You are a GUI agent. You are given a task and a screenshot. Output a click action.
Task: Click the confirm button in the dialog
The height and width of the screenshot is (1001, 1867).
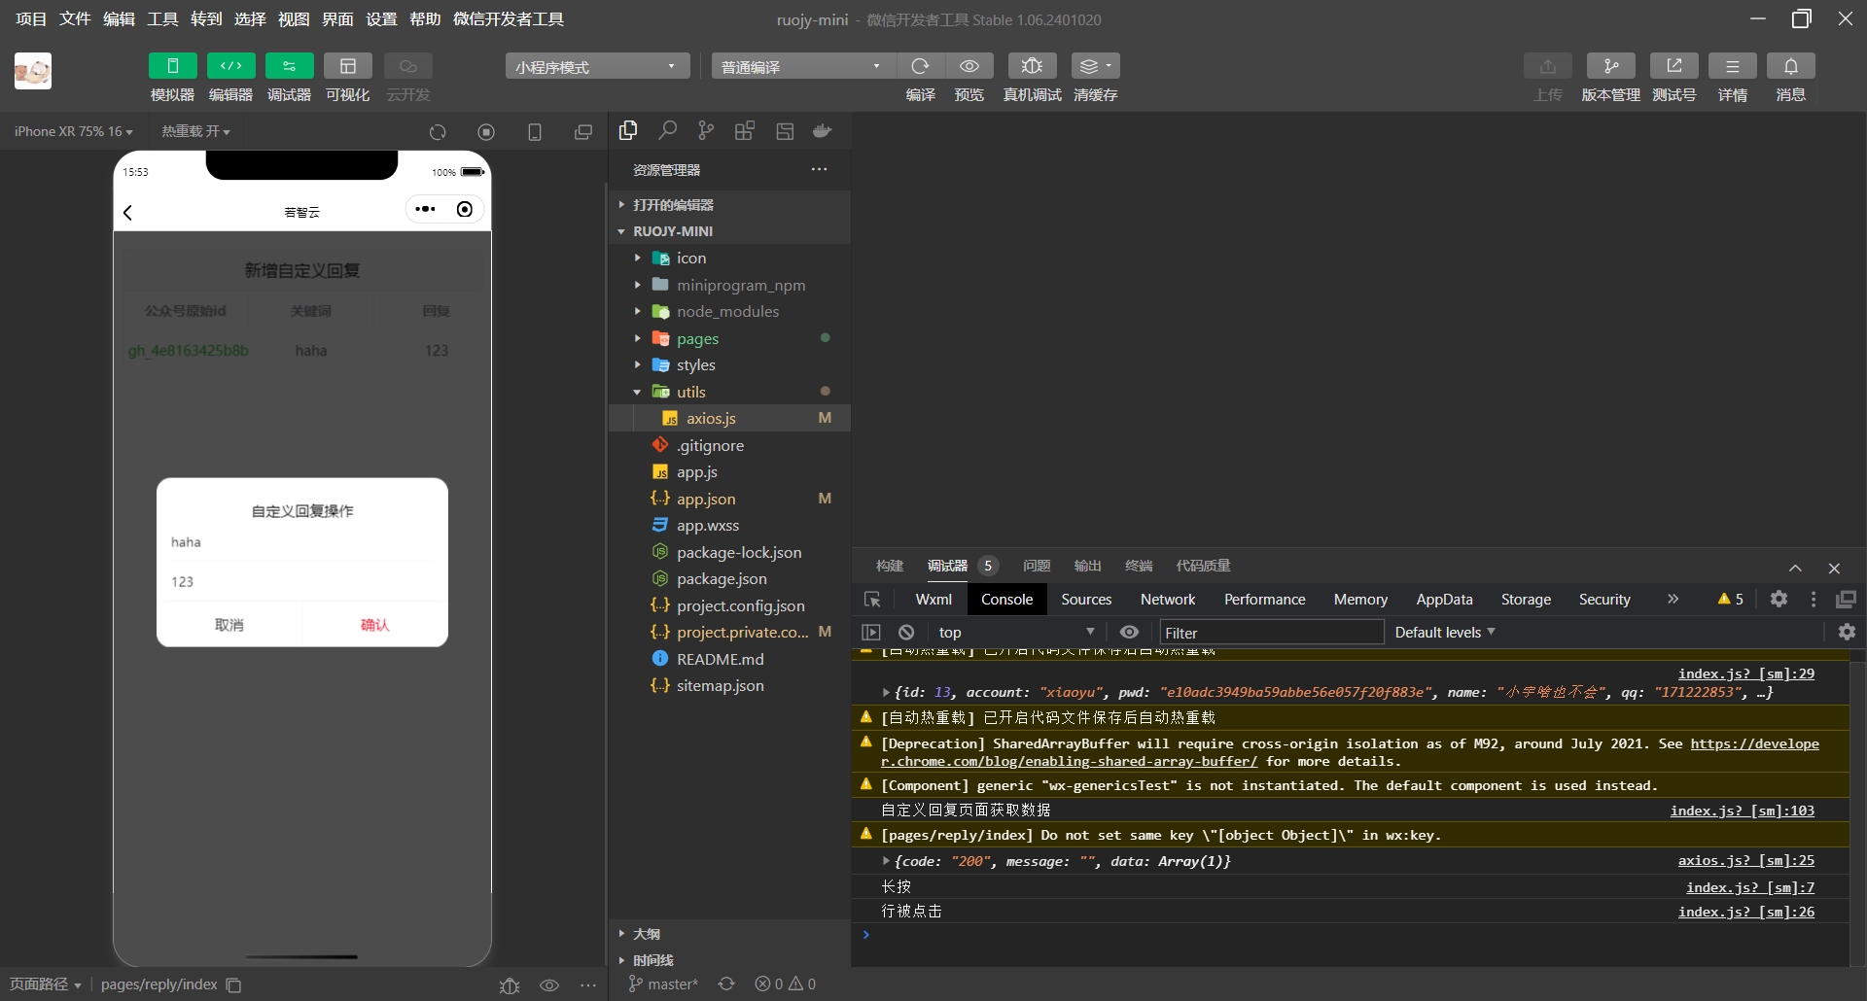point(374,625)
